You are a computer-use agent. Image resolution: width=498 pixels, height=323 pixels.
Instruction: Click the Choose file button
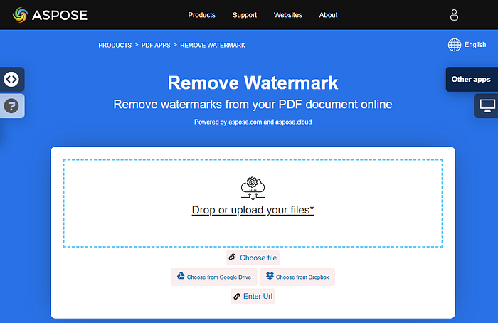[x=253, y=258]
